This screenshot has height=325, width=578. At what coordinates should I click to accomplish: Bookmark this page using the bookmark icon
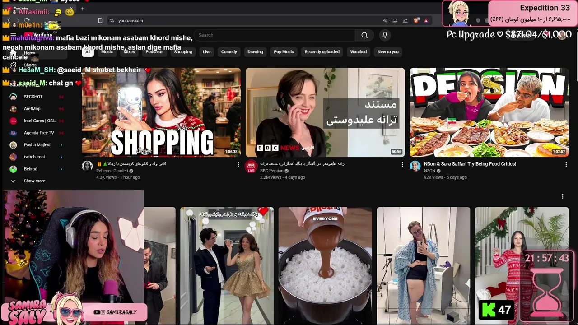(x=100, y=20)
